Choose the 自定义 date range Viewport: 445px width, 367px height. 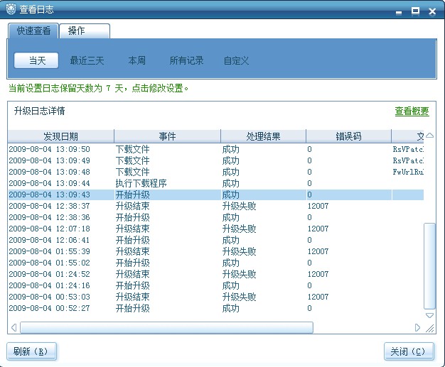point(236,60)
